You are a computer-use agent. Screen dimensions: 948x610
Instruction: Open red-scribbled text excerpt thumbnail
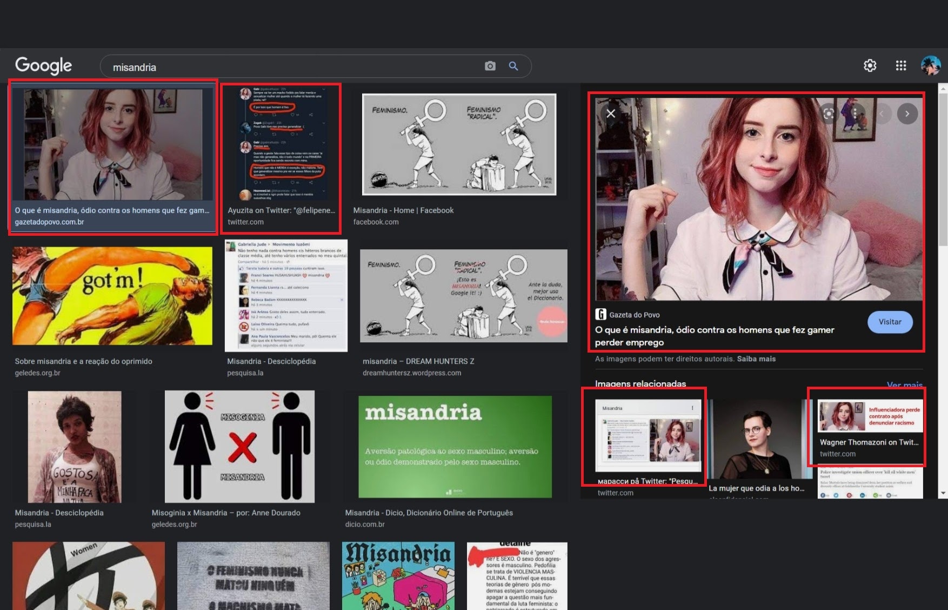point(517,576)
